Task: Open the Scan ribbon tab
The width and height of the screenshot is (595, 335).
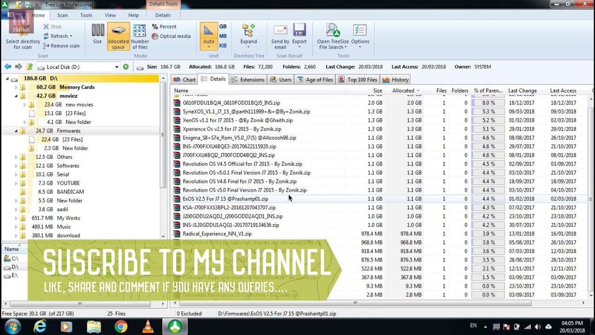Action: coord(62,15)
